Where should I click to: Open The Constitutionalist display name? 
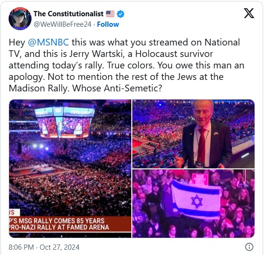click(68, 14)
